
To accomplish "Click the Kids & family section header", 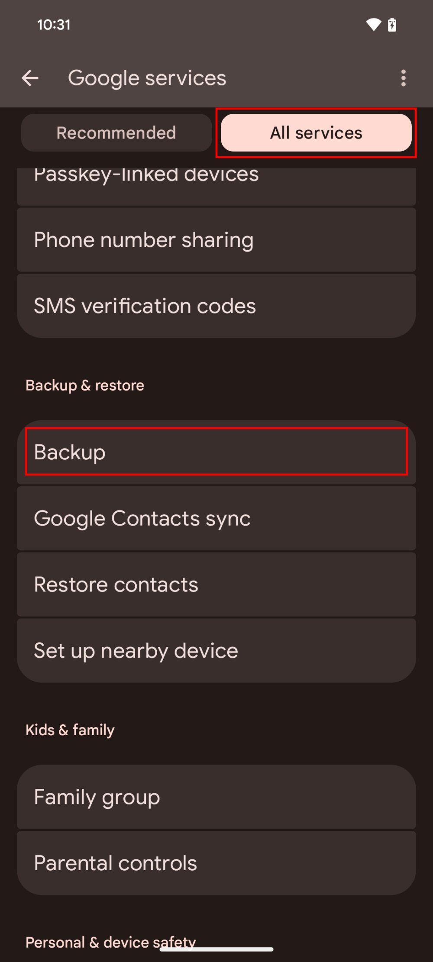I will point(70,730).
